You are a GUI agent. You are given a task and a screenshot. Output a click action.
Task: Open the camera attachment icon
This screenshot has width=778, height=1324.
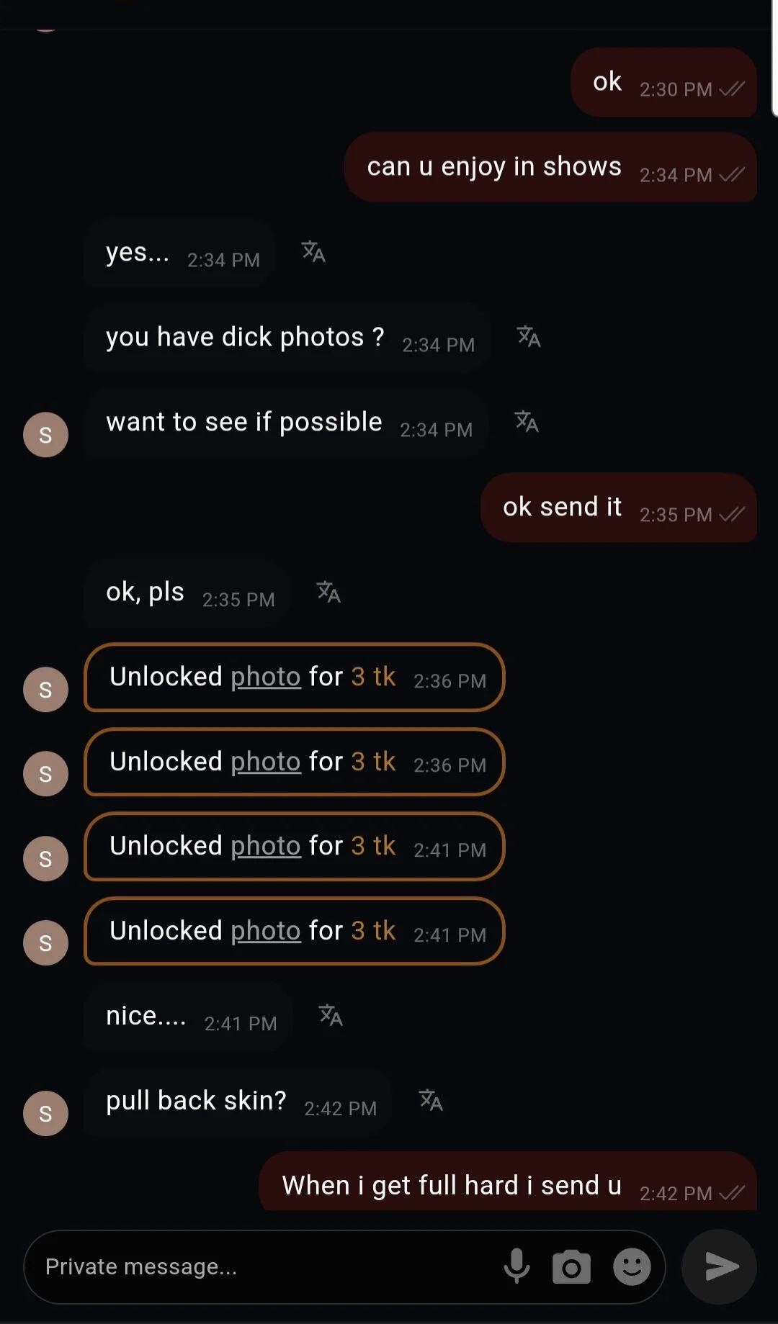[x=571, y=1267]
